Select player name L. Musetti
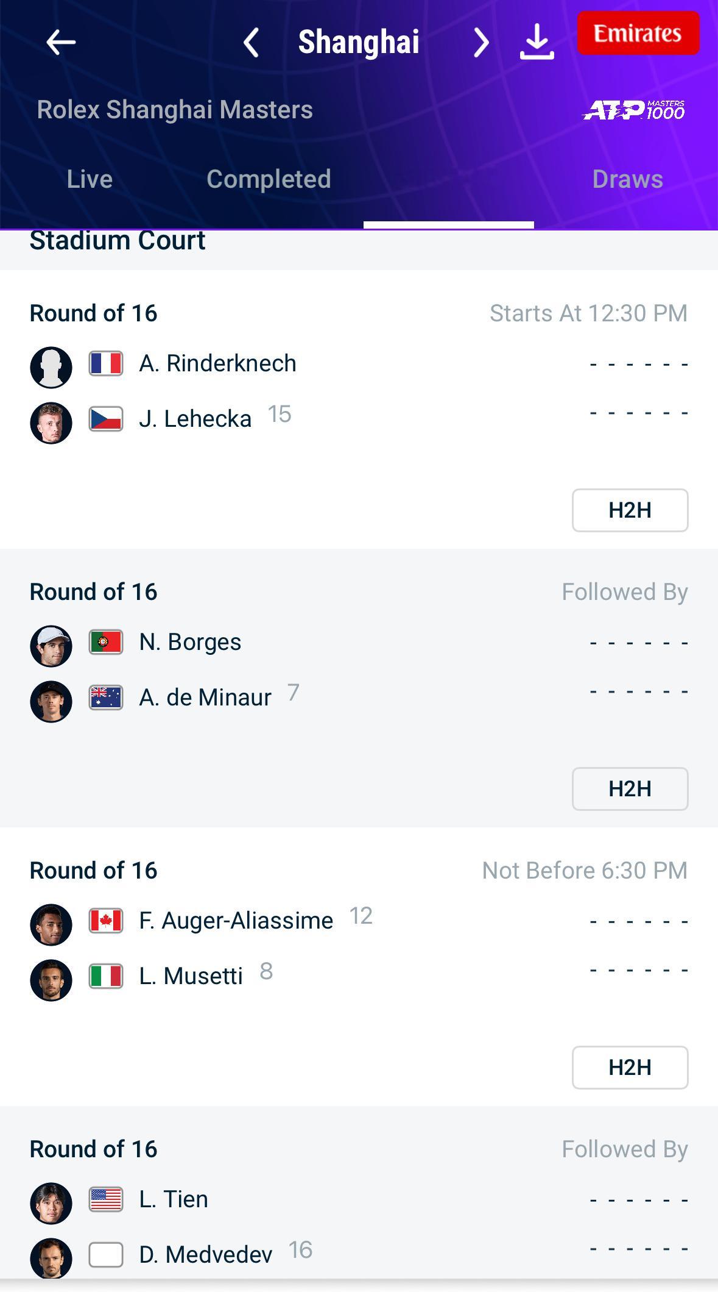 [191, 976]
